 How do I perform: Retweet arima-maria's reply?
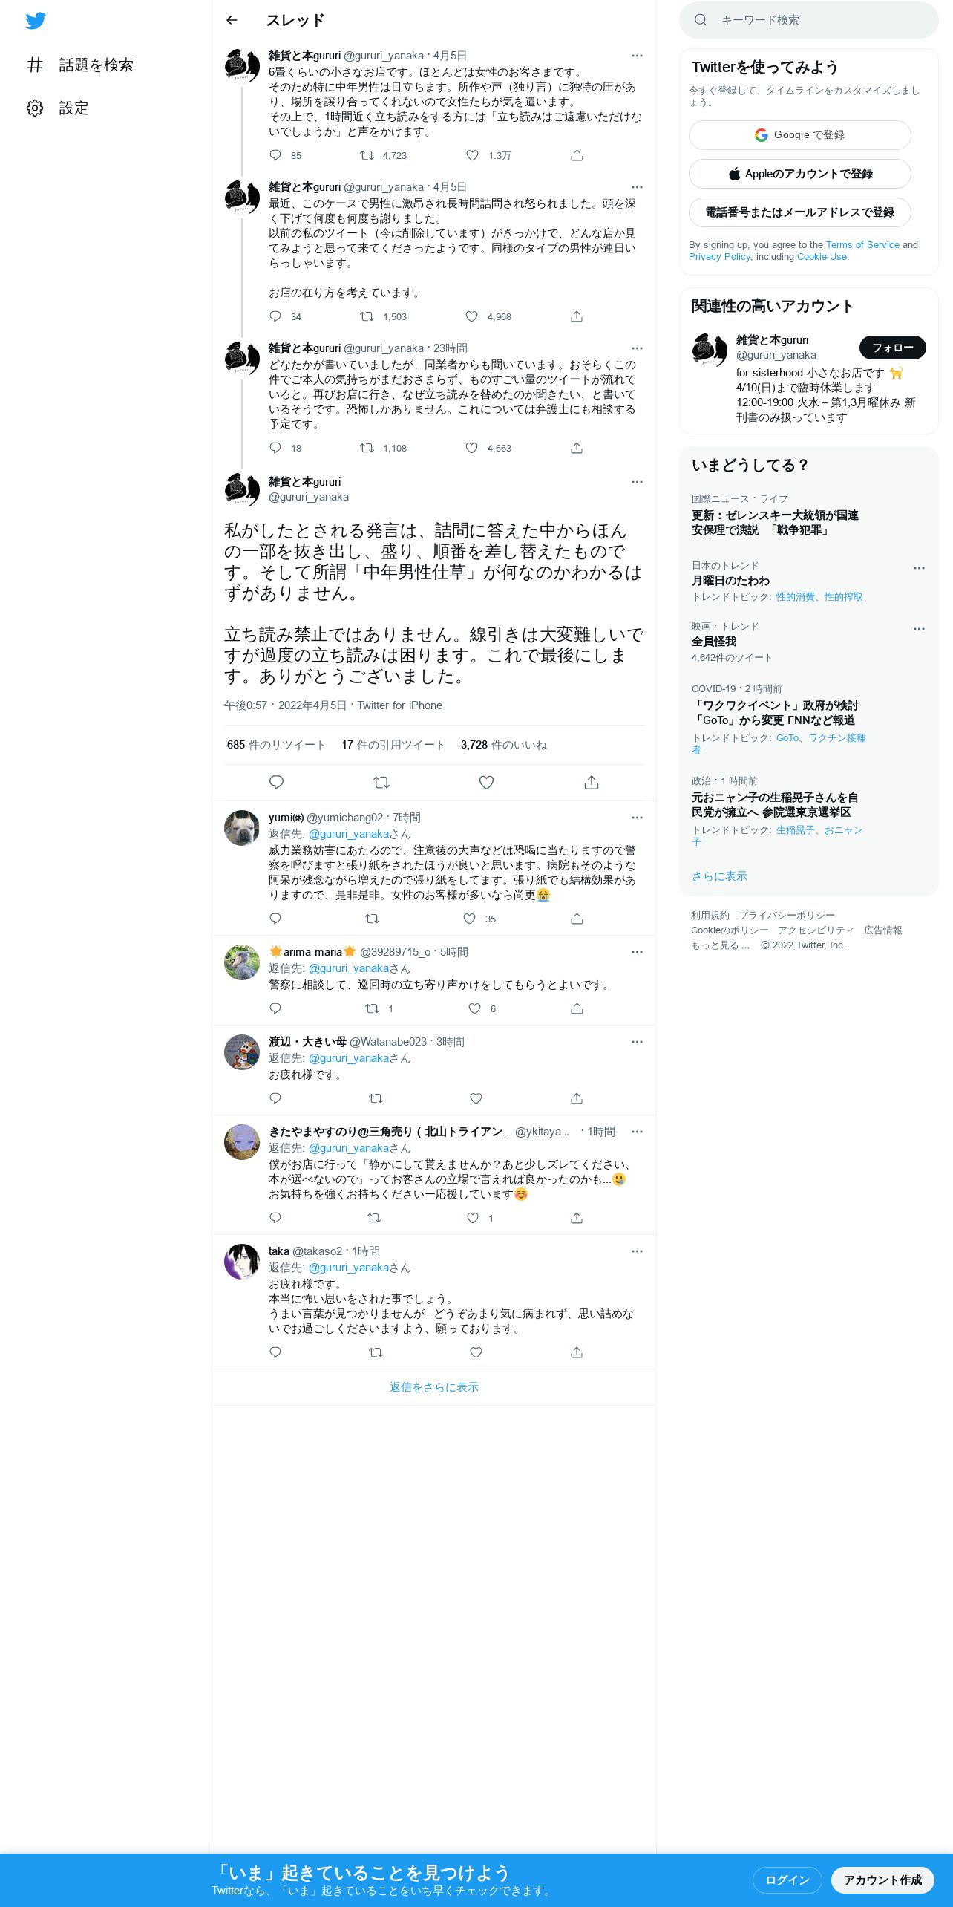tap(372, 1008)
